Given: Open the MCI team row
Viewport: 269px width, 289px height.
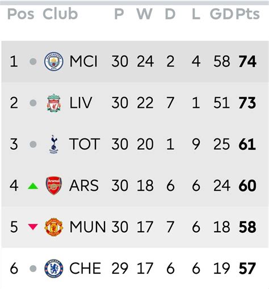Looking at the screenshot, I should [135, 61].
